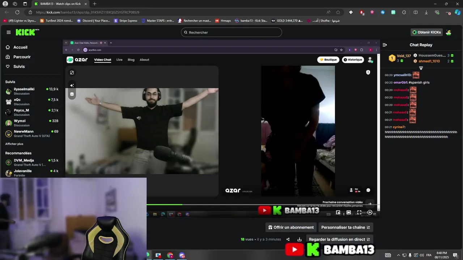Close the BAMBA13 Kick clips tab

tap(86, 4)
